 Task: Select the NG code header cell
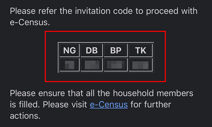(x=69, y=50)
